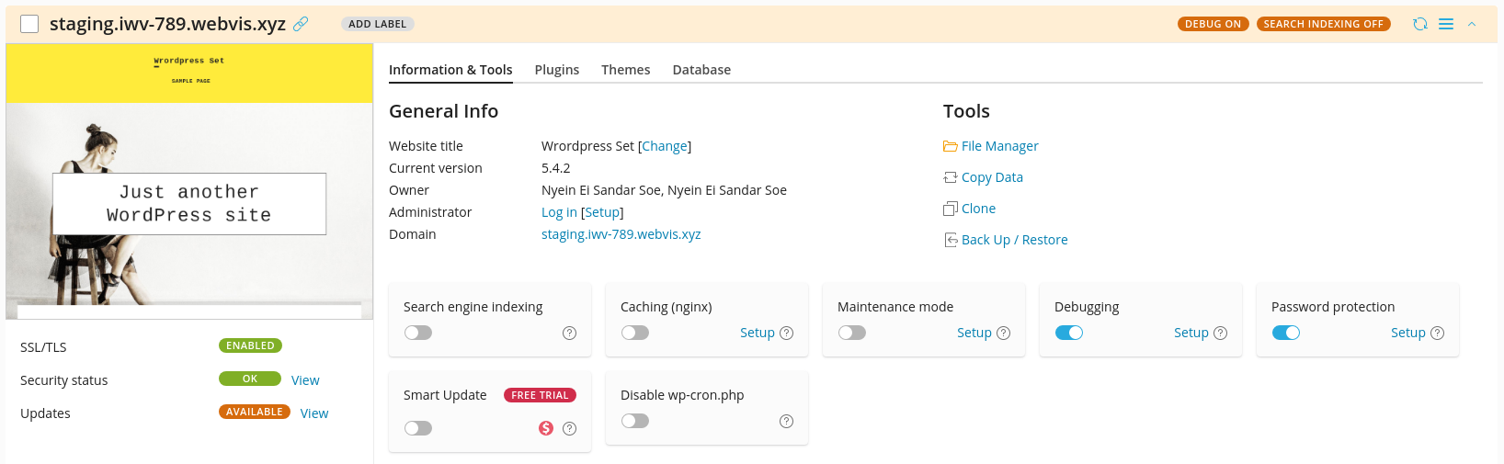Click the Back Up / Restore icon

tap(950, 240)
